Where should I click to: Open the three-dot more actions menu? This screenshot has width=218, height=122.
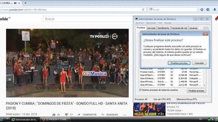coord(125,115)
